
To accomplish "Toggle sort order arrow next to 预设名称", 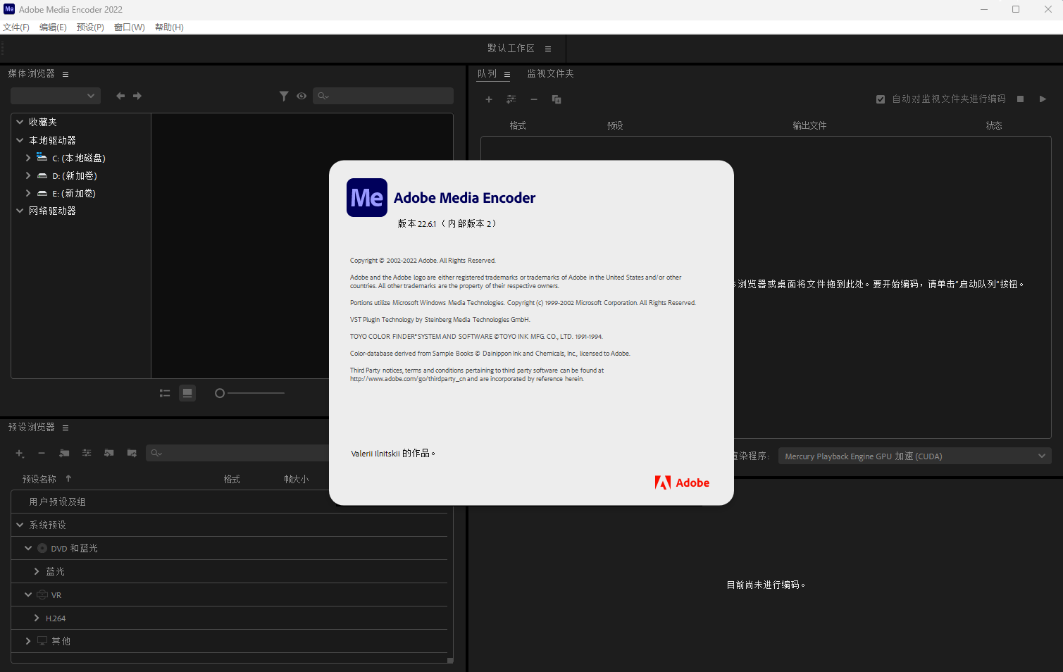I will coord(68,478).
